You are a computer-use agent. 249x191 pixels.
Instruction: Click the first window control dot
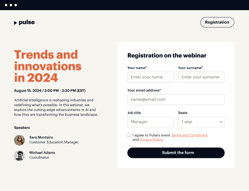coord(6,5)
